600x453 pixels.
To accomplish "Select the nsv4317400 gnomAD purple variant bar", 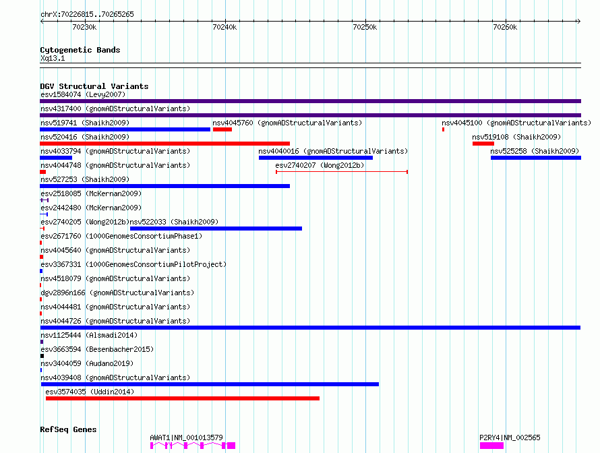I will click(x=310, y=115).
